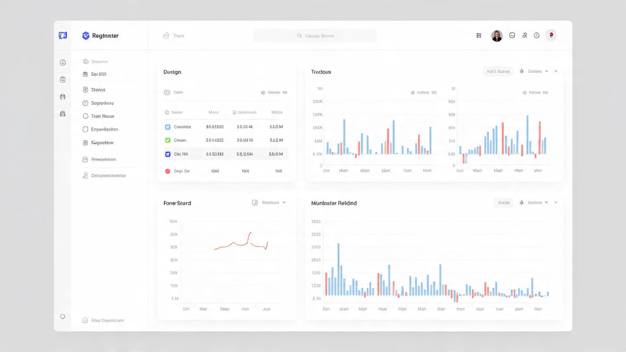Click the bottom circle icon in the left rail
This screenshot has width=626, height=352.
coord(63,317)
